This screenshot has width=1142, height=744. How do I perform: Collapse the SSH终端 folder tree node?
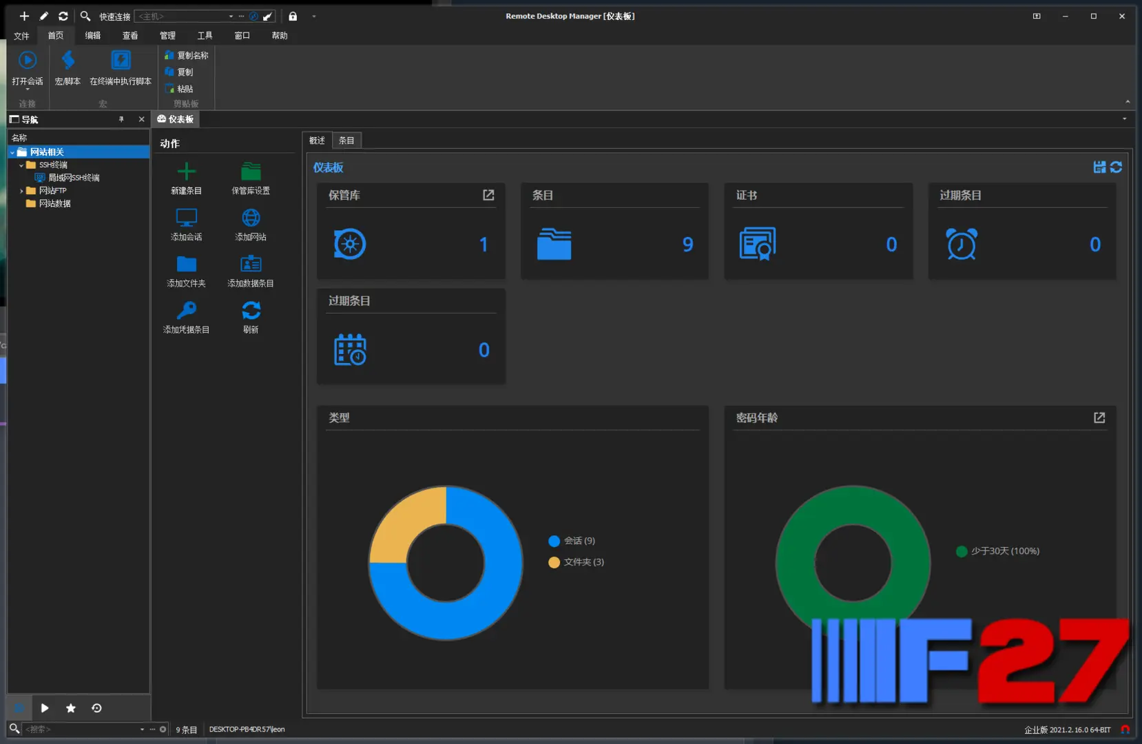(21, 165)
